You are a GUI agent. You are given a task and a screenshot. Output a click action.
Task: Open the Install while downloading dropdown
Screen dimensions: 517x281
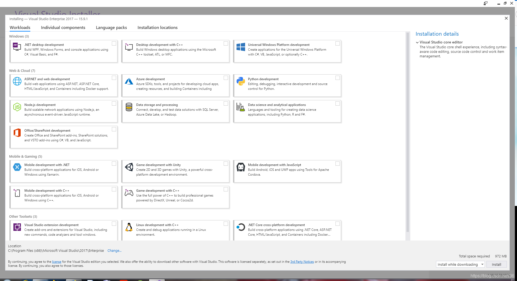tap(460, 264)
